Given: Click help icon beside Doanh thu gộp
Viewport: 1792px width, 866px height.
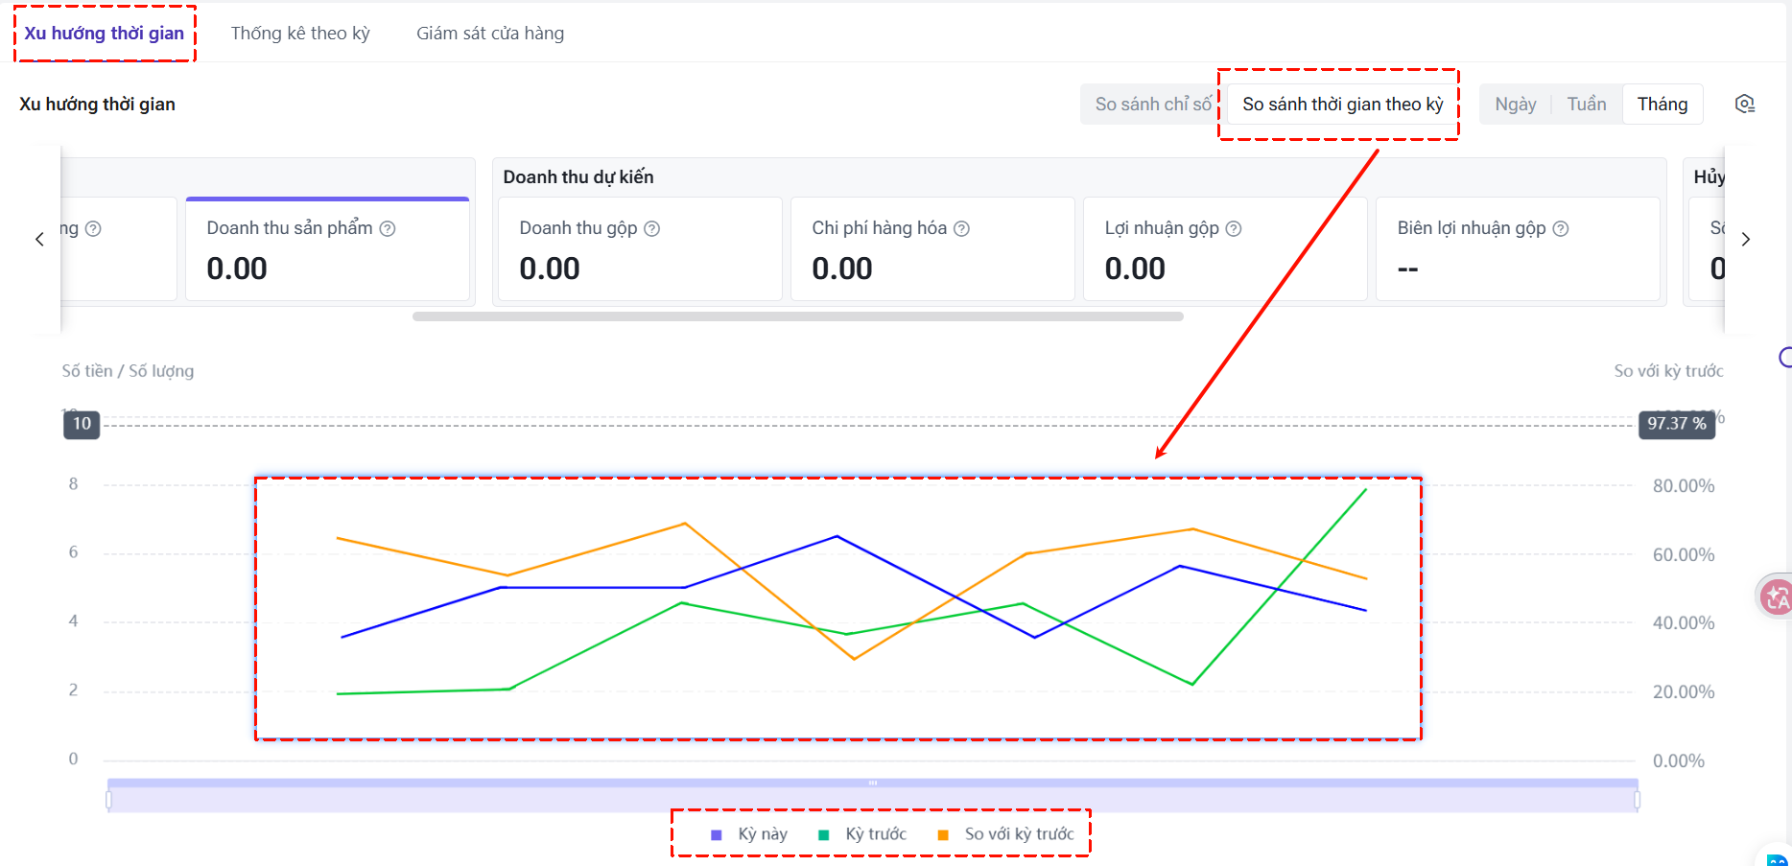Looking at the screenshot, I should pos(652,228).
